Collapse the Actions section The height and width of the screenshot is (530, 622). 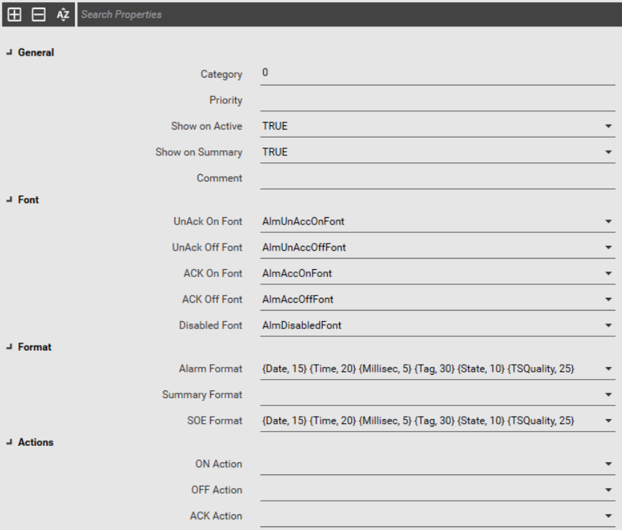(x=9, y=442)
